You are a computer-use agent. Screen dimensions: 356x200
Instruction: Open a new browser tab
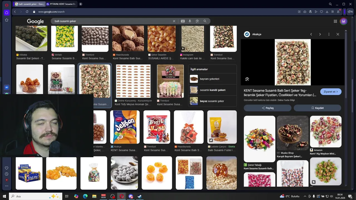81,4
